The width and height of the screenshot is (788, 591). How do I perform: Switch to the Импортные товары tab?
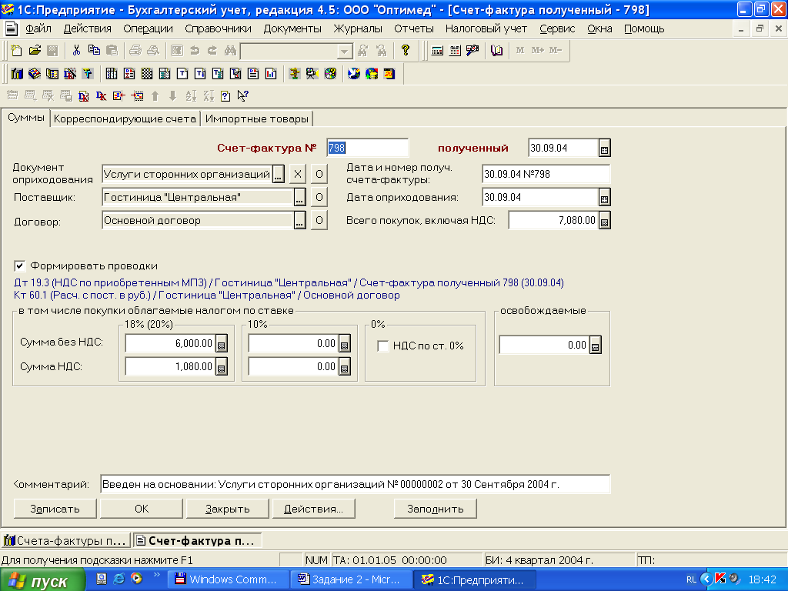256,119
